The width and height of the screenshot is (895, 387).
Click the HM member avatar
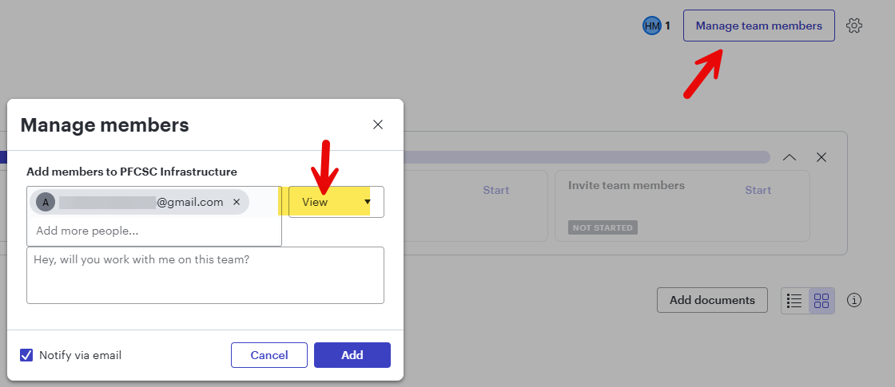(x=651, y=26)
